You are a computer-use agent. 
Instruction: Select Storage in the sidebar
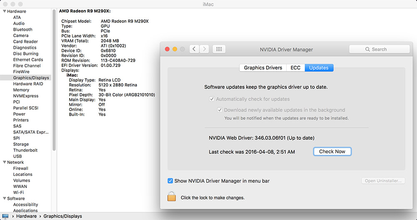coord(21,144)
